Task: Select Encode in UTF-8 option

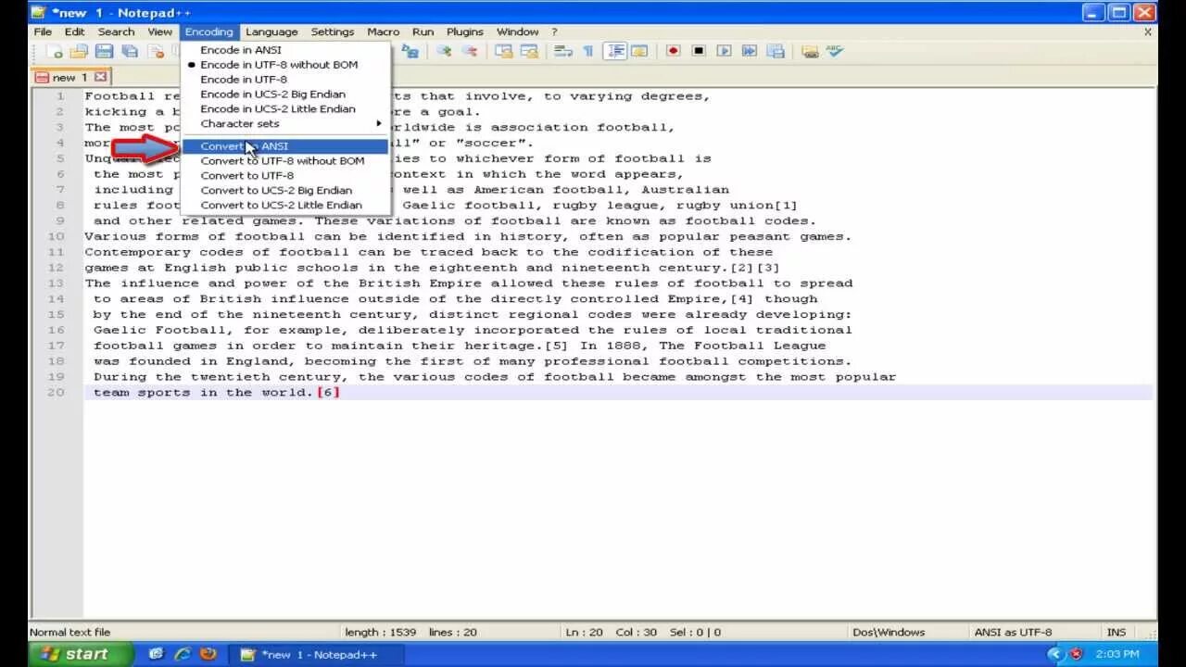Action: (x=285, y=80)
